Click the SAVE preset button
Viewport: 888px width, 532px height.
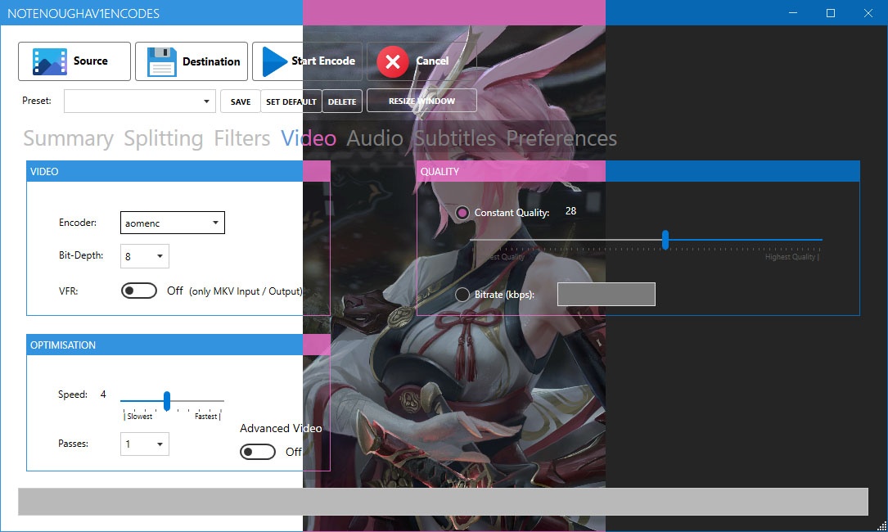pos(240,101)
